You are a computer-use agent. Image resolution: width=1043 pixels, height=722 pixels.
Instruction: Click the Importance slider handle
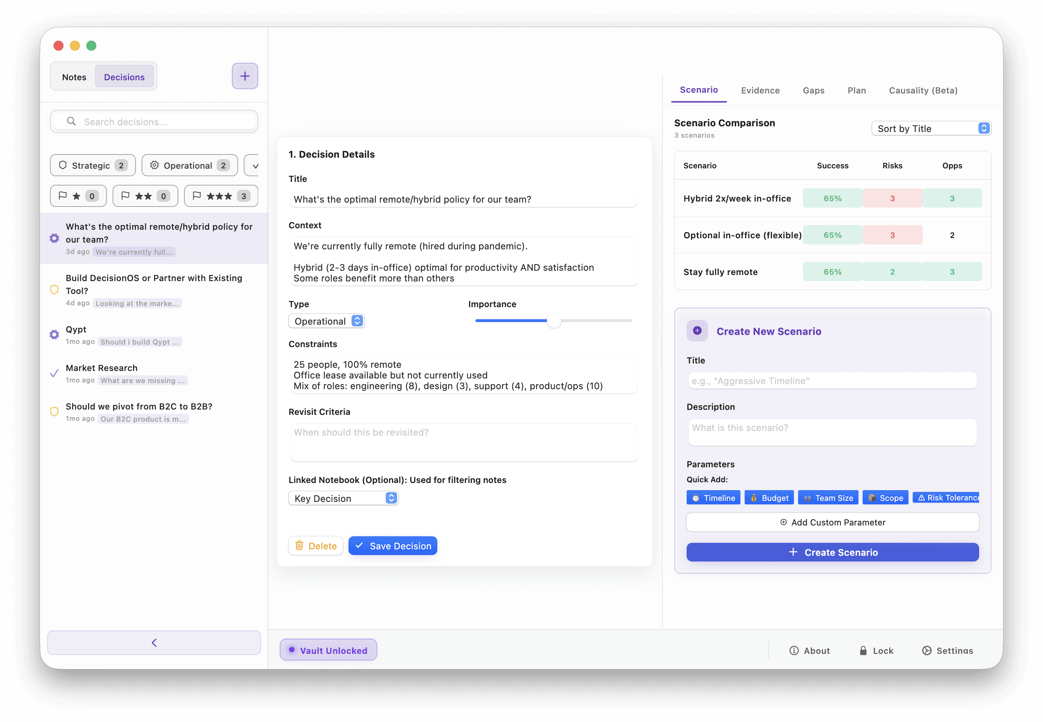554,321
